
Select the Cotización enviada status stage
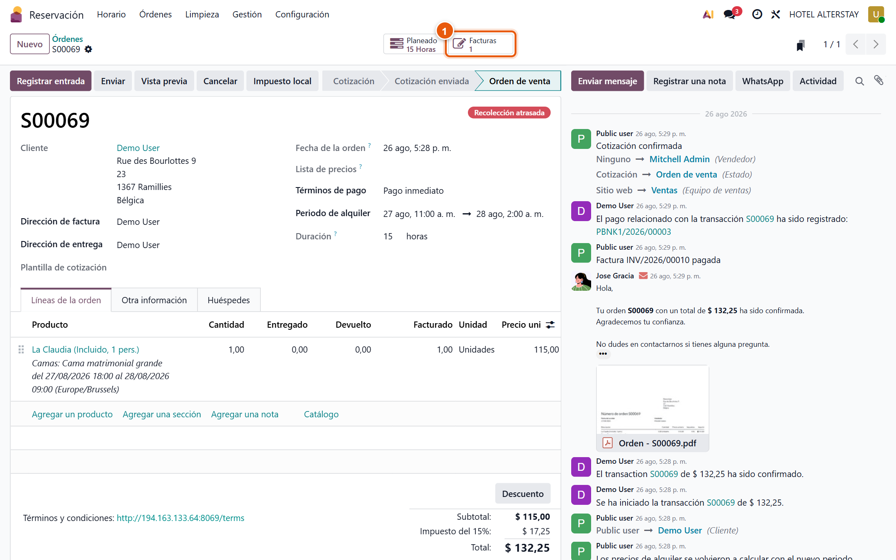[431, 81]
